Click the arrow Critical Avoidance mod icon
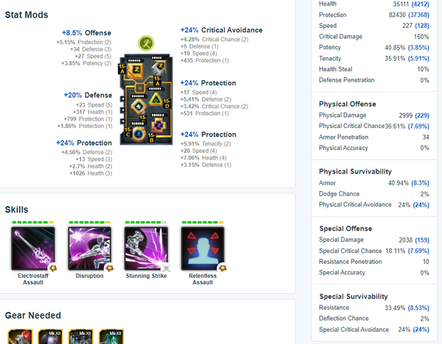442x344 pixels. point(158,68)
